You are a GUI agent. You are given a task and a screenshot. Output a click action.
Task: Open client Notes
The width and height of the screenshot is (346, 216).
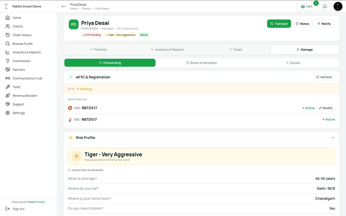click(x=302, y=24)
